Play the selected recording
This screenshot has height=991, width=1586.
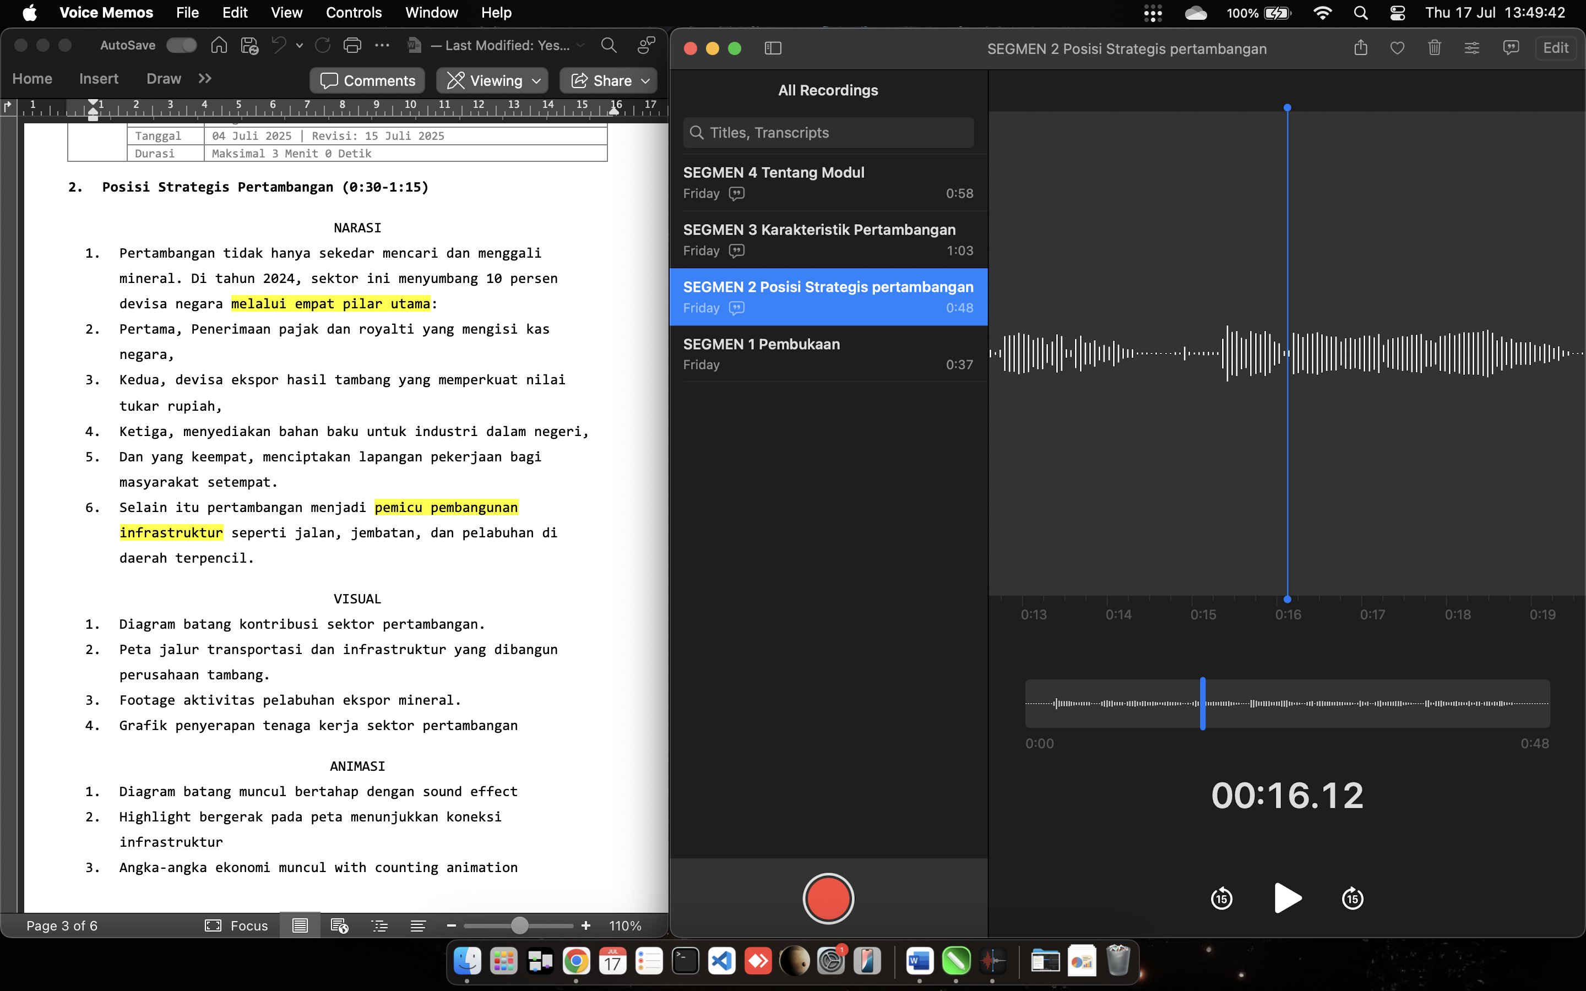1286,898
